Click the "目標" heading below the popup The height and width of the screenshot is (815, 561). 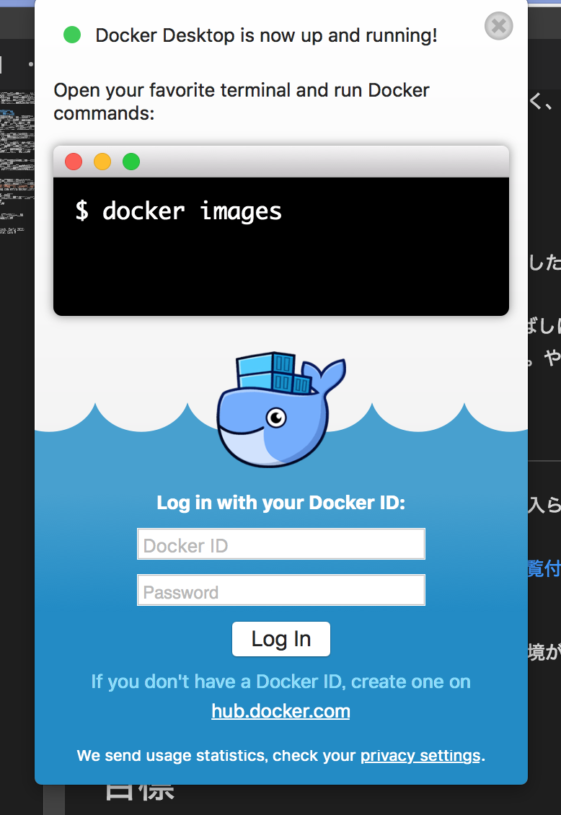(x=139, y=792)
